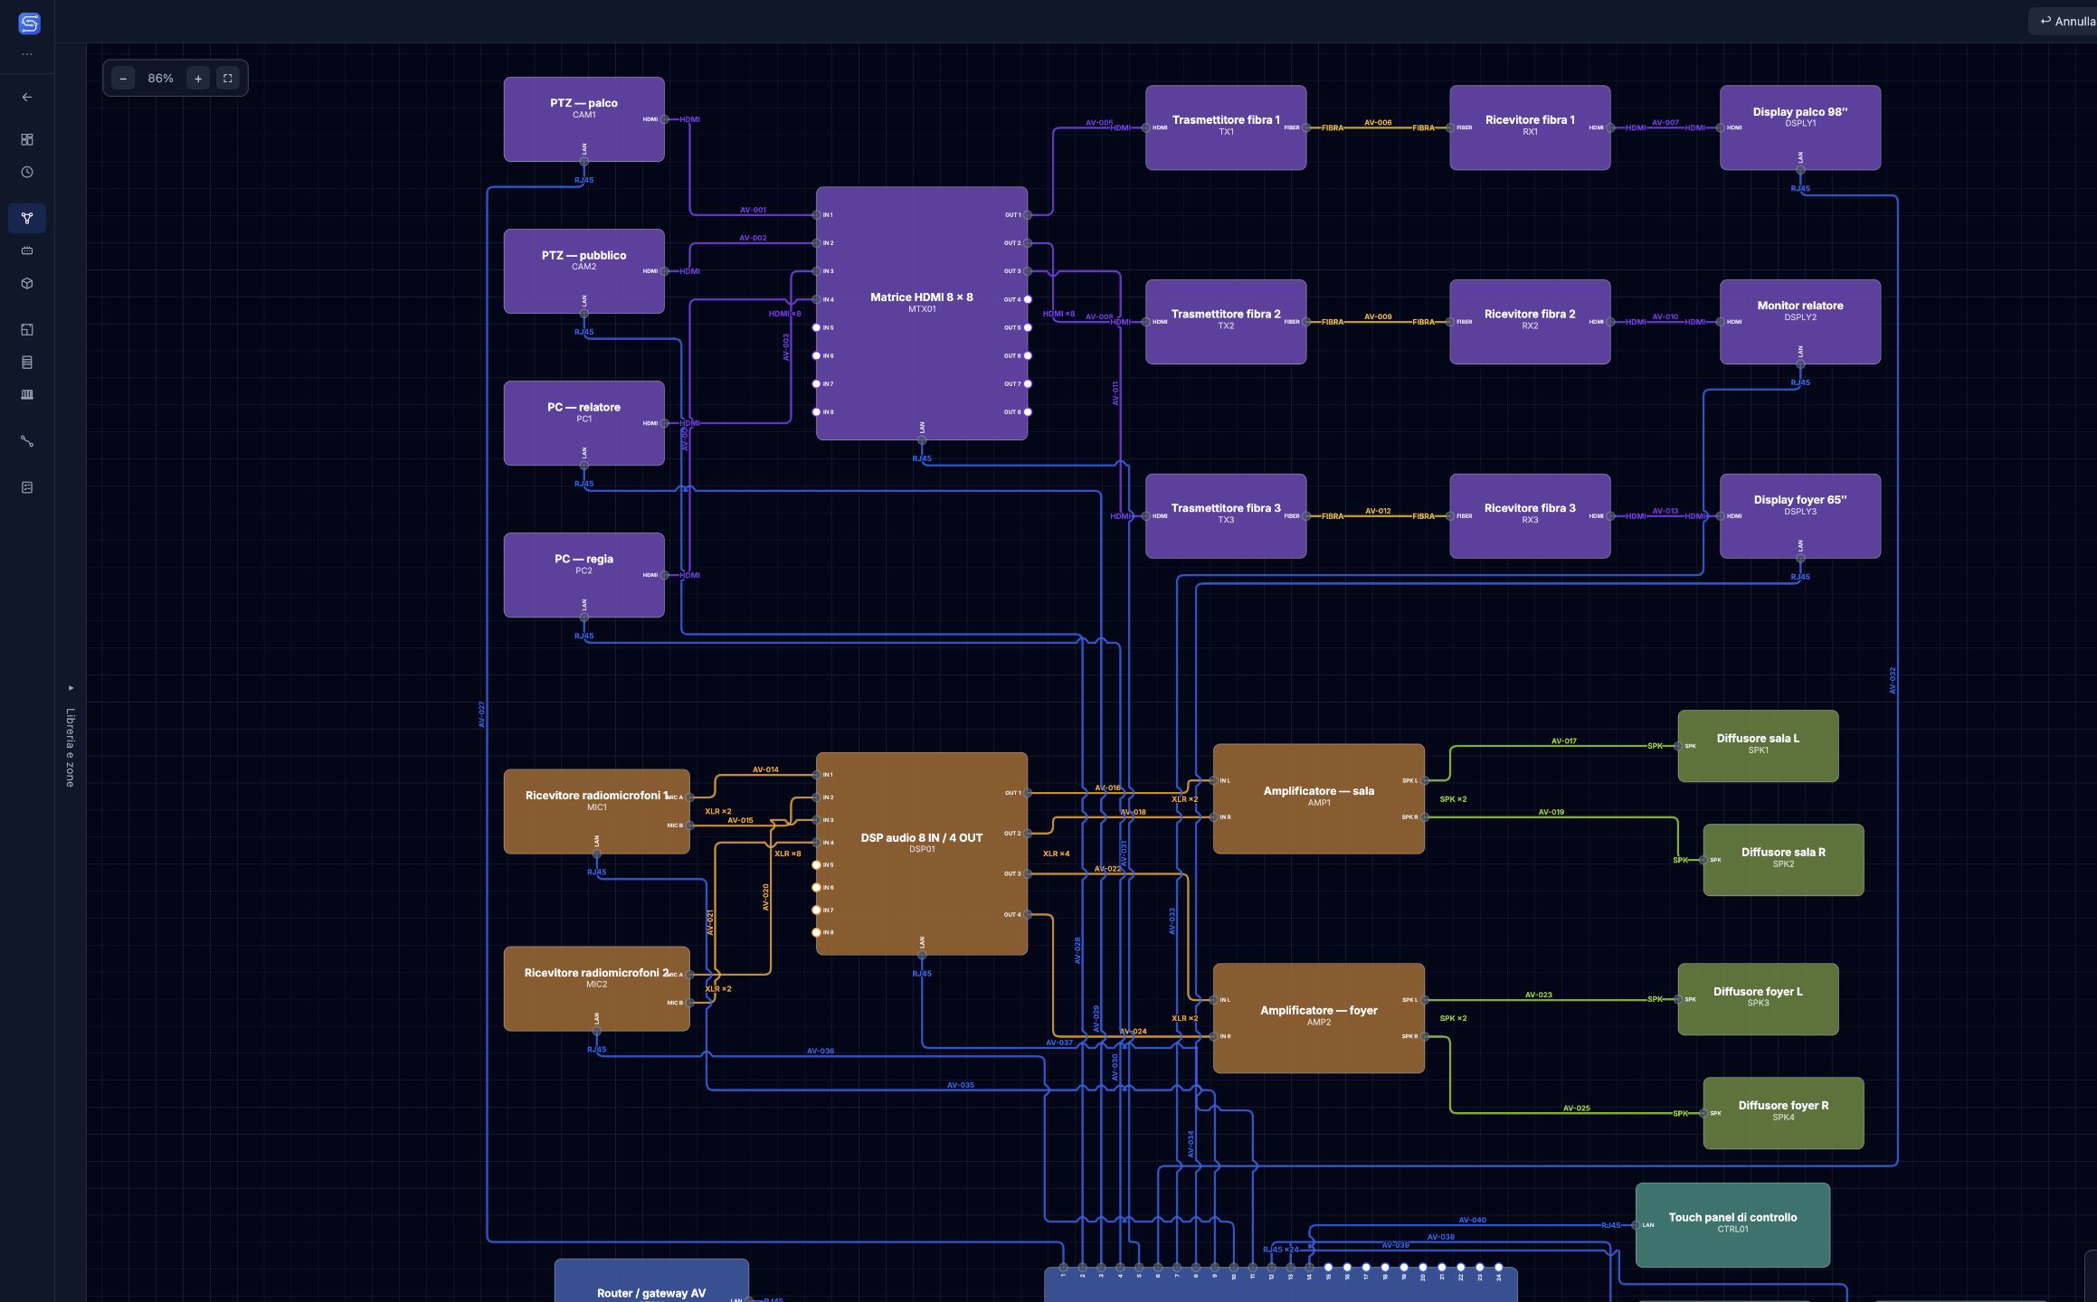The image size is (2097, 1302).
Task: Select the Ricevitore fibra 1 node
Action: coord(1530,127)
